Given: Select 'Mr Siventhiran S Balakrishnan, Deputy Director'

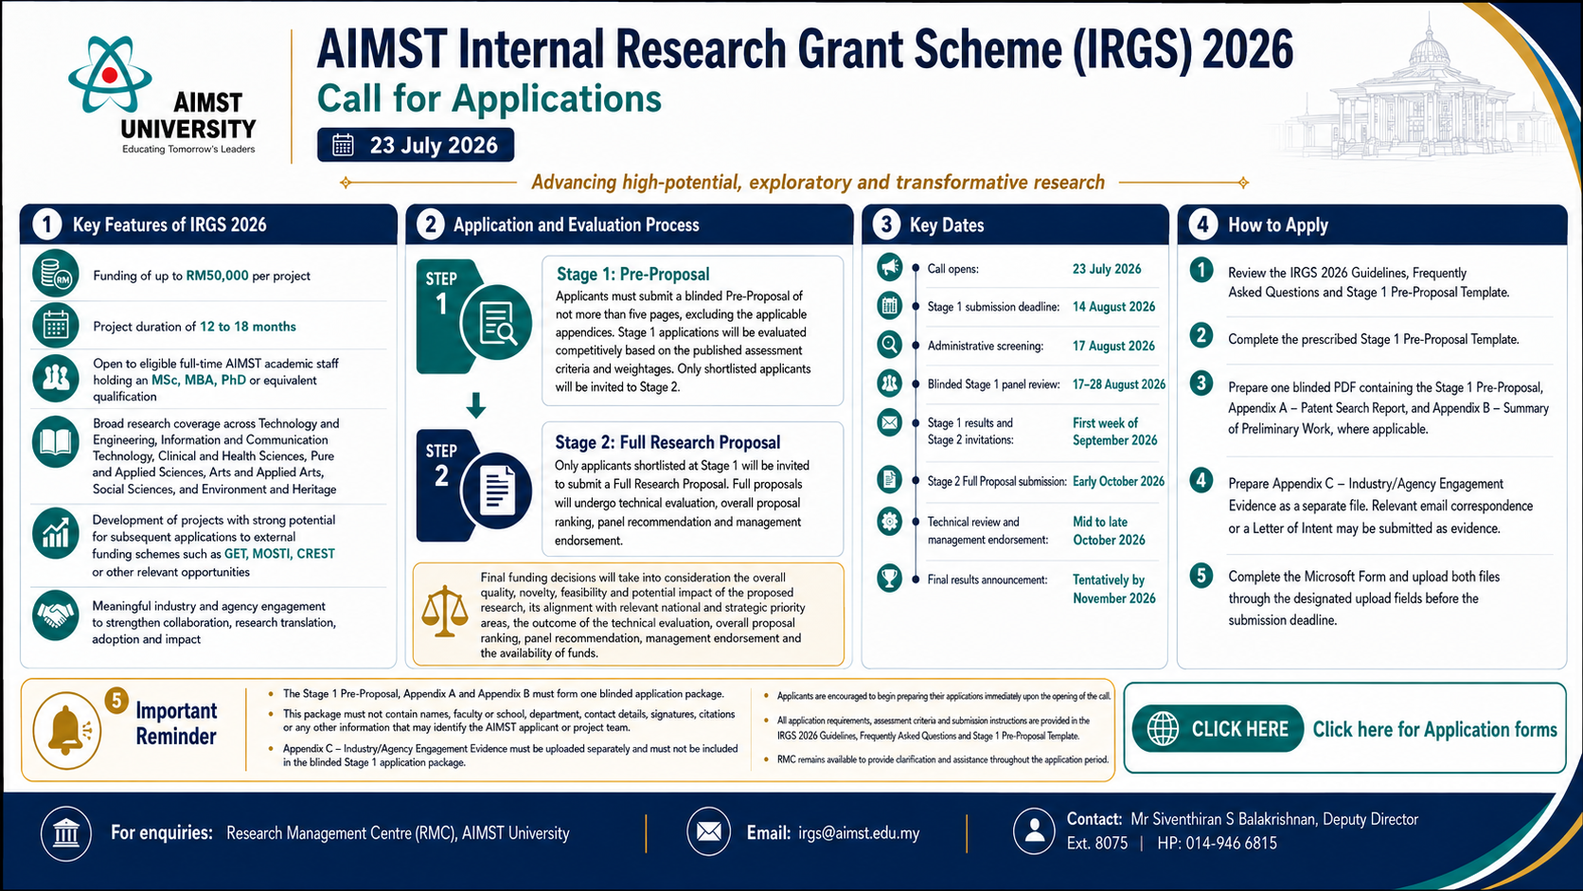Looking at the screenshot, I should click(x=1274, y=819).
